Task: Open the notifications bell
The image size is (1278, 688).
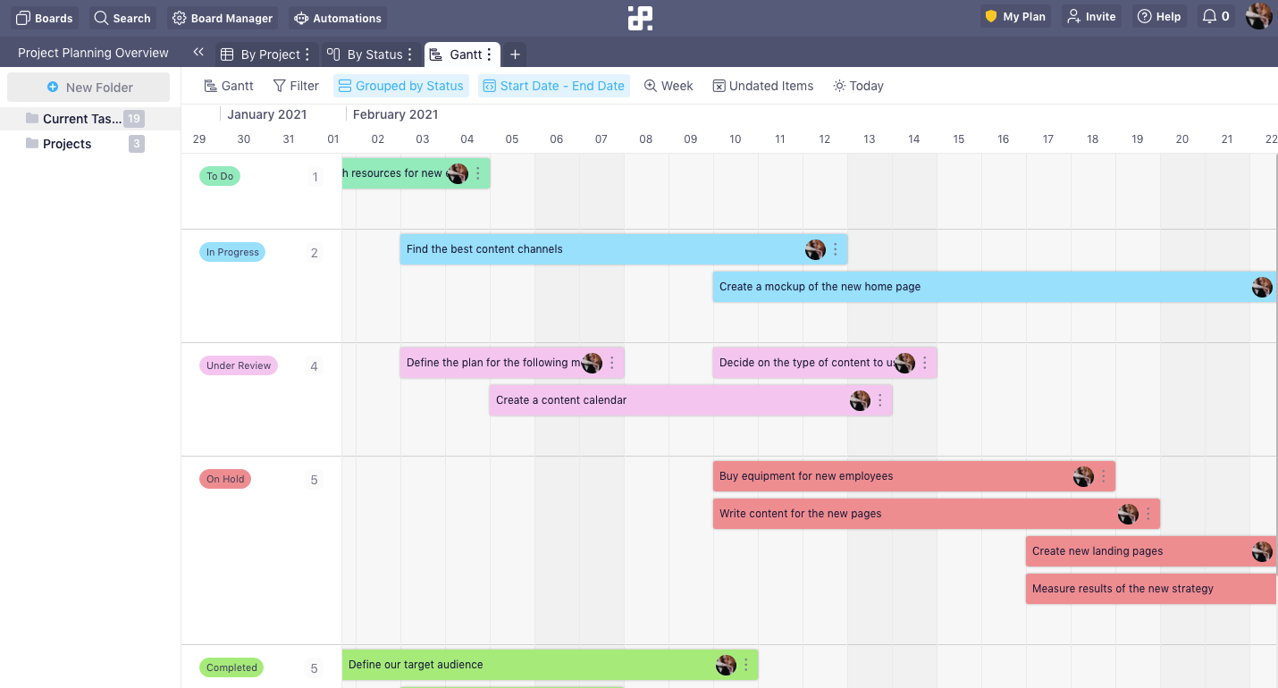Action: point(1208,16)
